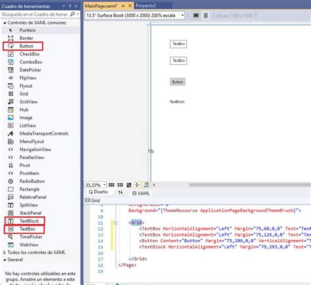Click the WebView toolbox control

[x=29, y=245]
